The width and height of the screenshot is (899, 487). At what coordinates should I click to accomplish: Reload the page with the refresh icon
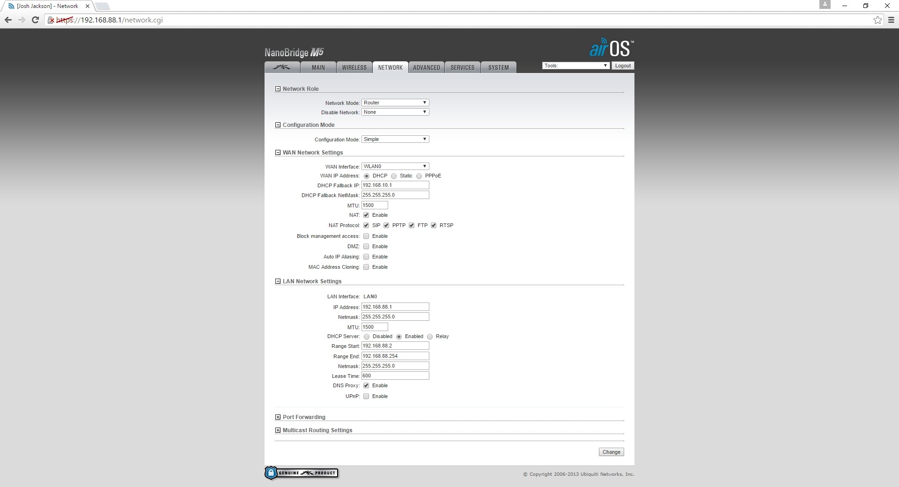(x=35, y=20)
